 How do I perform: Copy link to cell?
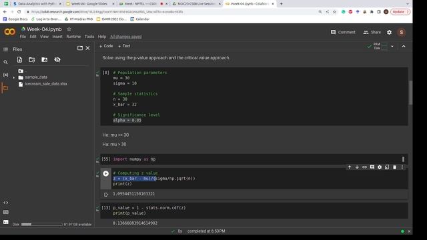pos(364,167)
